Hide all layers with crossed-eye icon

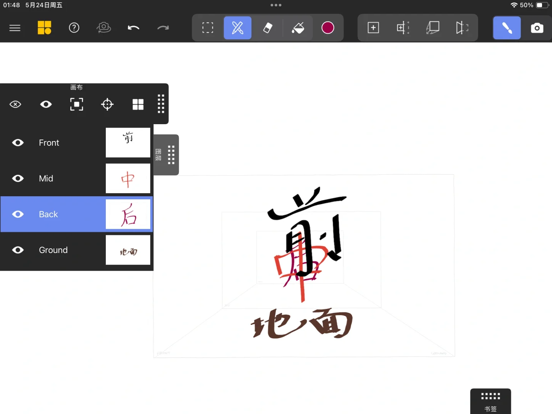(x=15, y=104)
